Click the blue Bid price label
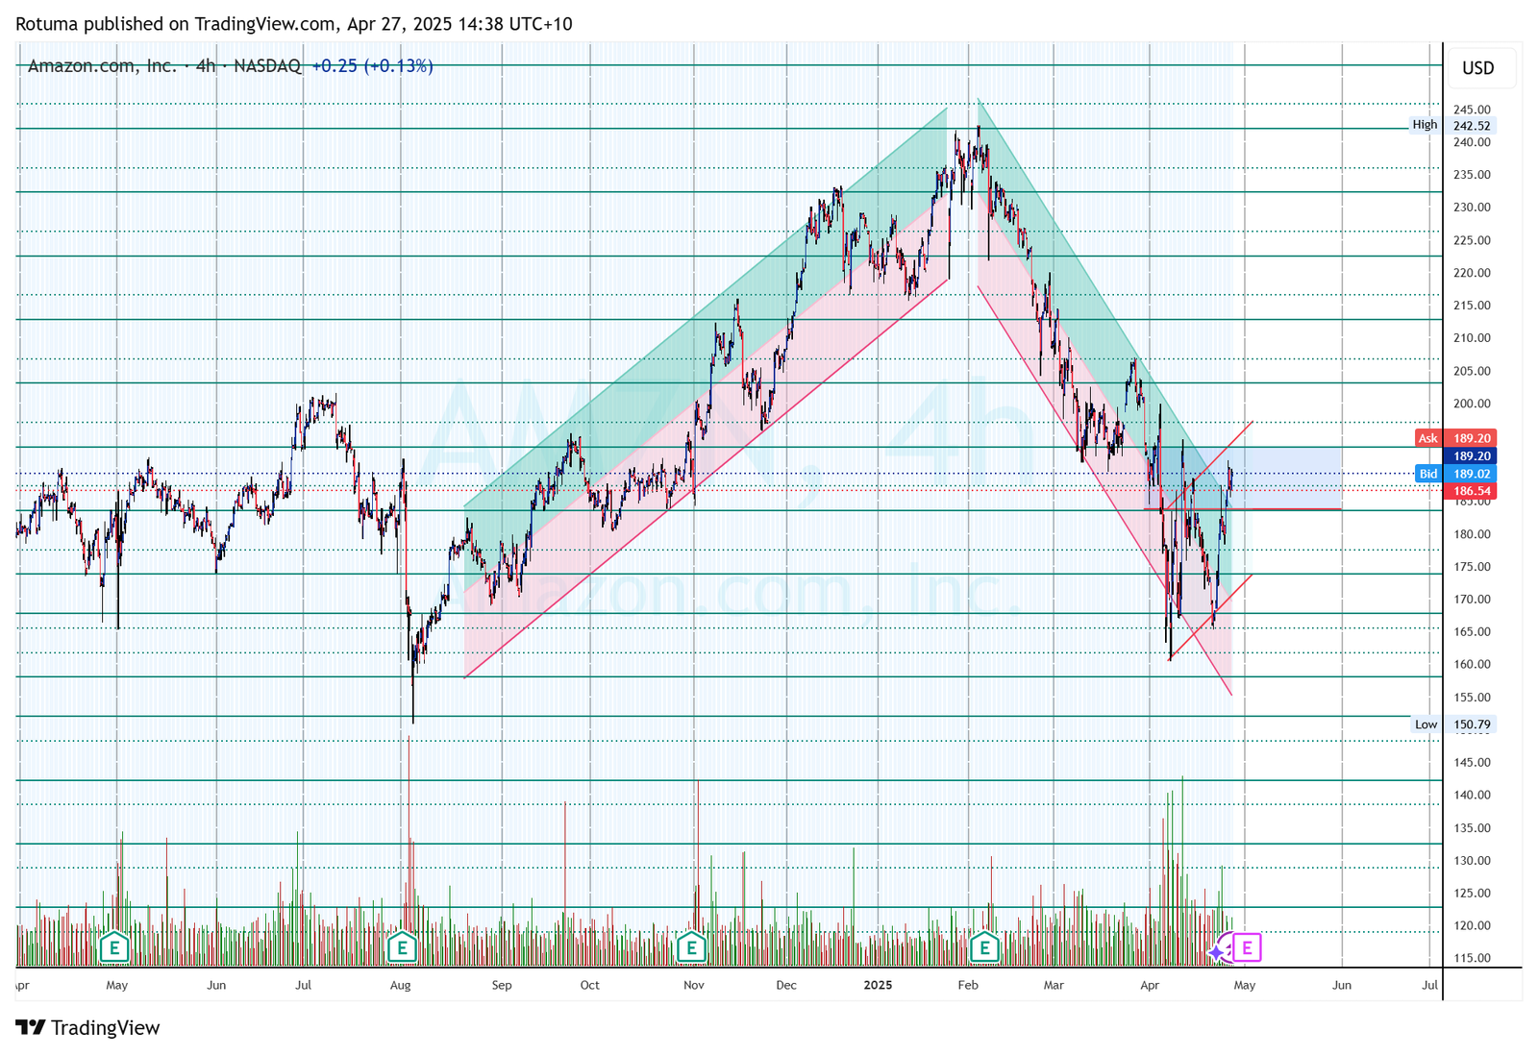This screenshot has height=1055, width=1538. pos(1428,474)
